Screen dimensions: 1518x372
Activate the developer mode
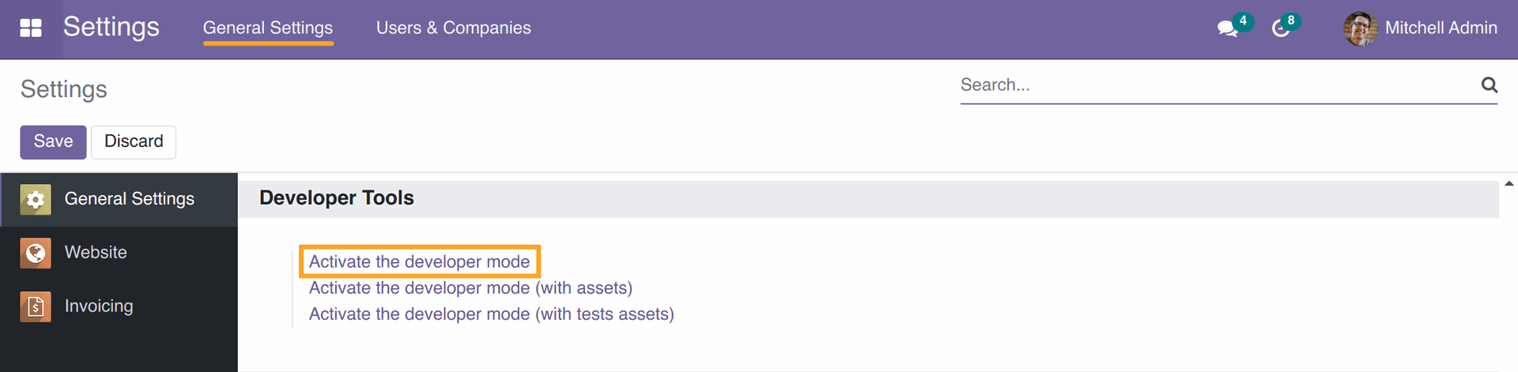pos(420,261)
